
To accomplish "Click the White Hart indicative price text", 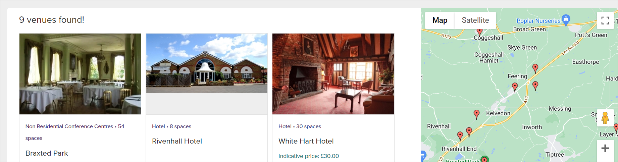I will 309,156.
